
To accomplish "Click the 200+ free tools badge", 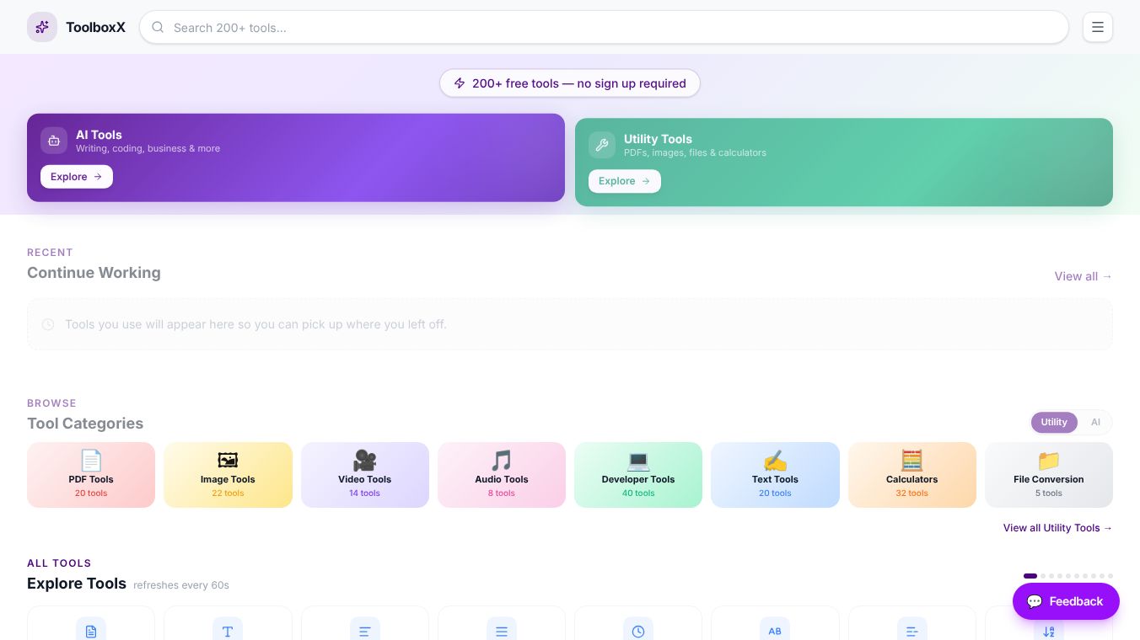I will (x=570, y=83).
